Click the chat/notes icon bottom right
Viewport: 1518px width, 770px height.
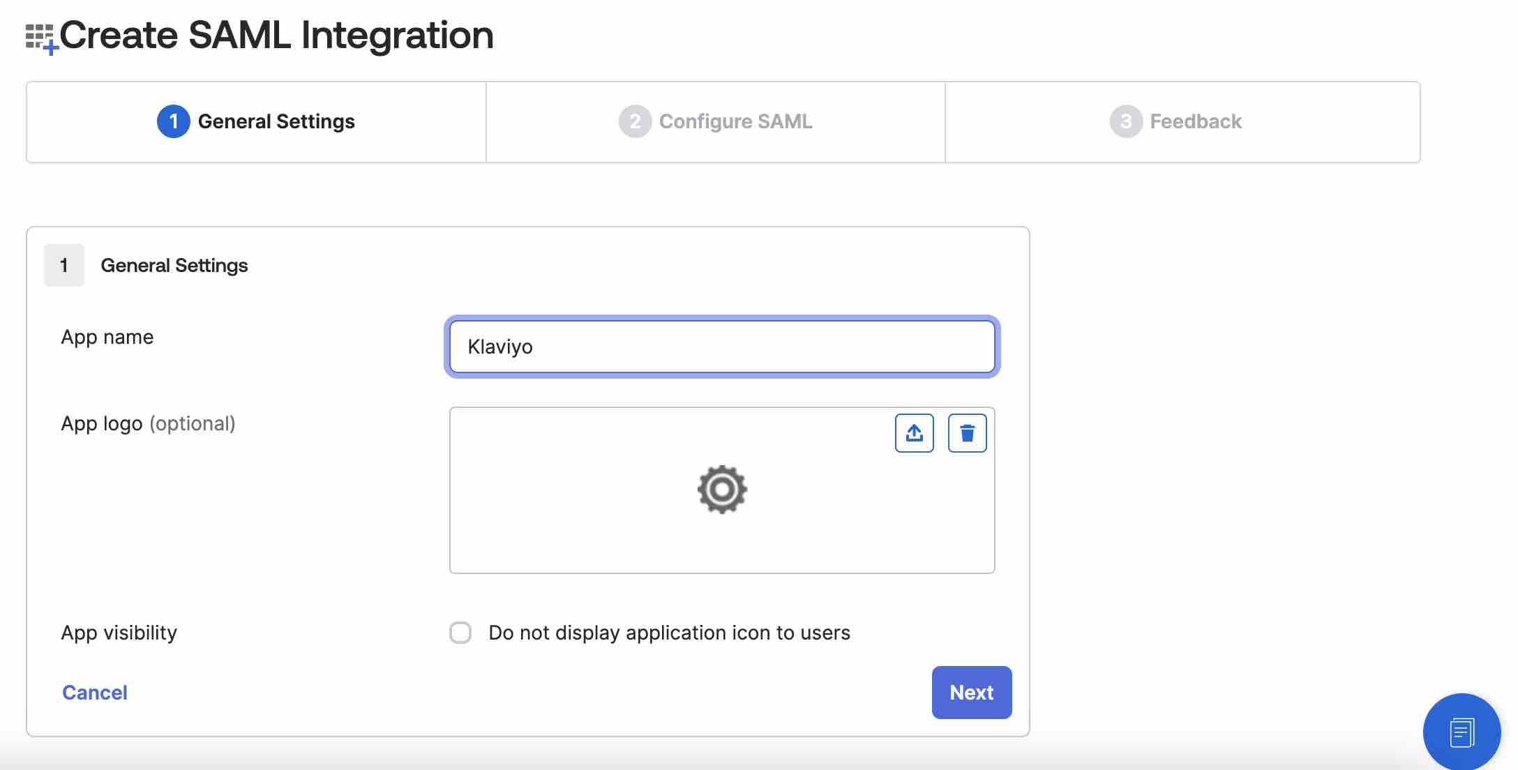click(1463, 731)
